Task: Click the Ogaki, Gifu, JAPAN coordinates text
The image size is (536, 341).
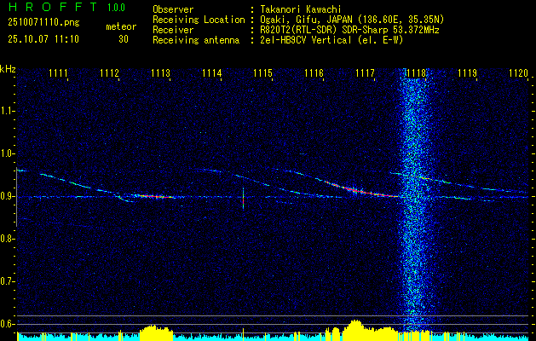Action: [x=352, y=20]
